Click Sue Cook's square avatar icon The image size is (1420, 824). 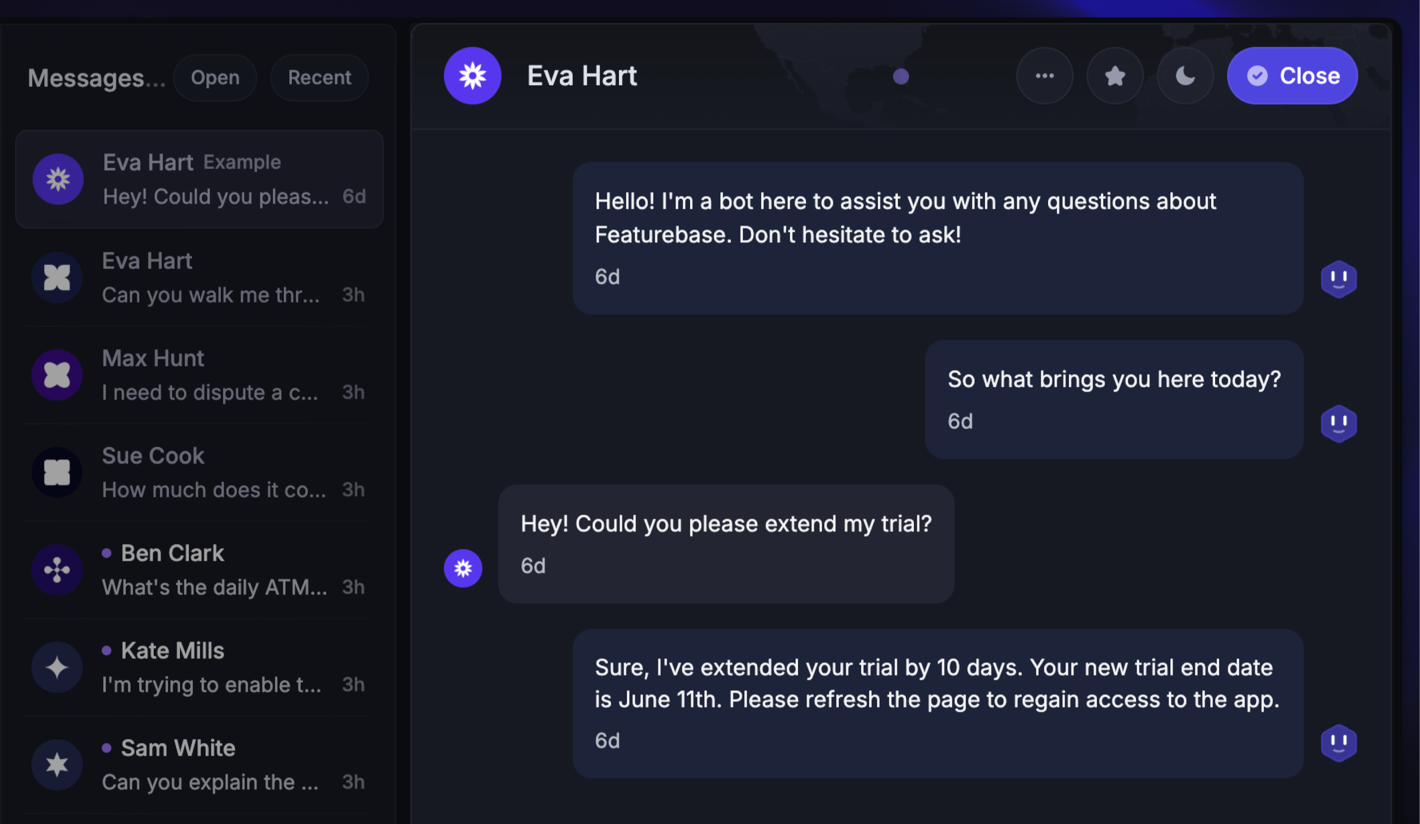click(57, 472)
